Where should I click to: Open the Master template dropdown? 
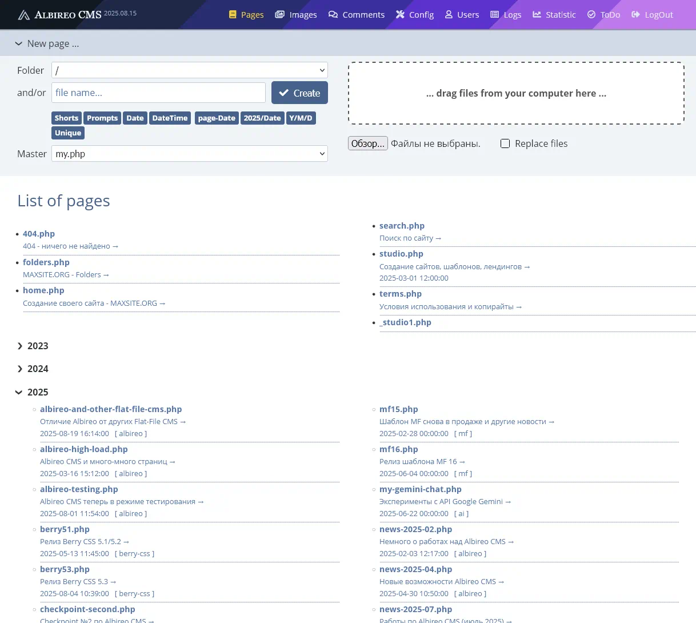[x=189, y=153]
